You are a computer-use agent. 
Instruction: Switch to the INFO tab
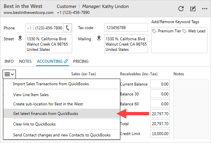[9, 61]
